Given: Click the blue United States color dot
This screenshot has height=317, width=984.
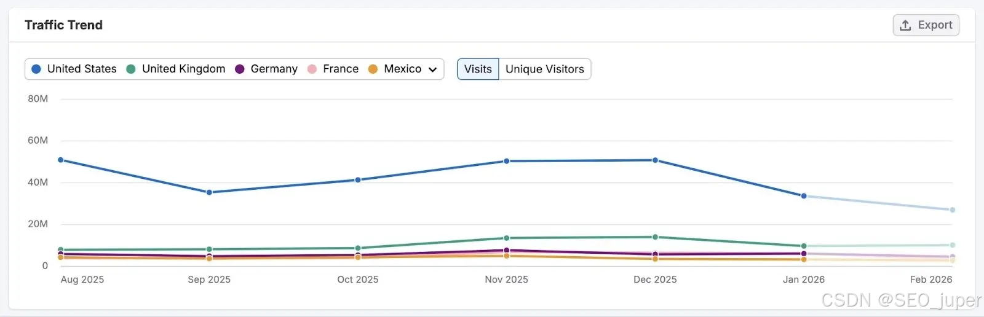Looking at the screenshot, I should pos(36,69).
